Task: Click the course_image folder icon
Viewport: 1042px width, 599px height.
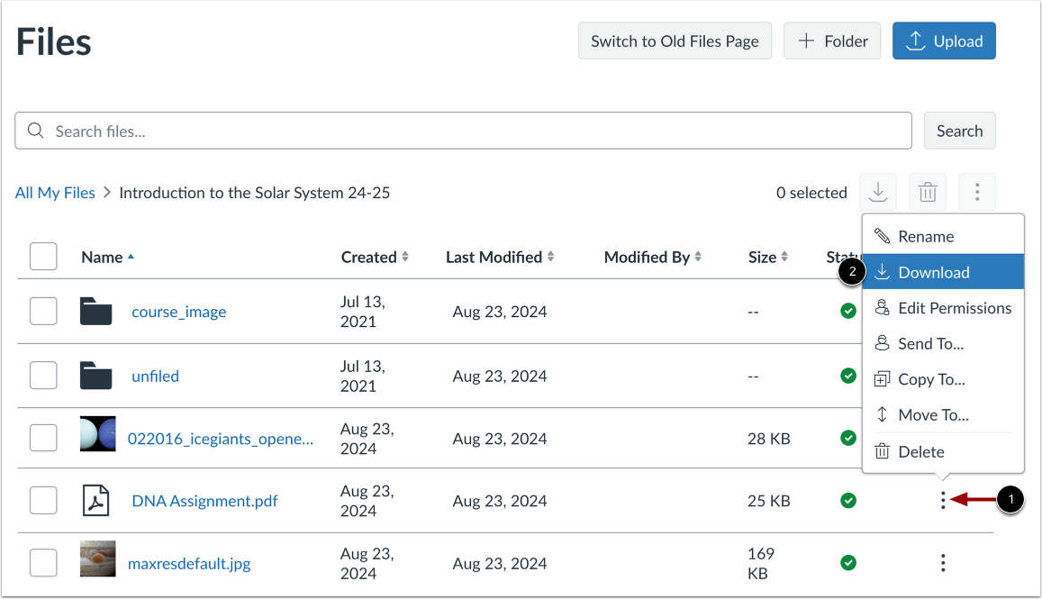Action: point(95,312)
